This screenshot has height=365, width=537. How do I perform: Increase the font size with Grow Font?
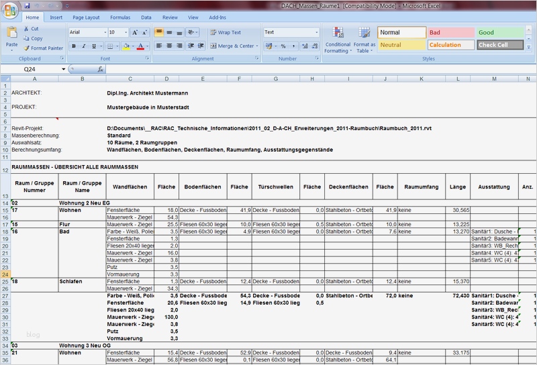135,32
